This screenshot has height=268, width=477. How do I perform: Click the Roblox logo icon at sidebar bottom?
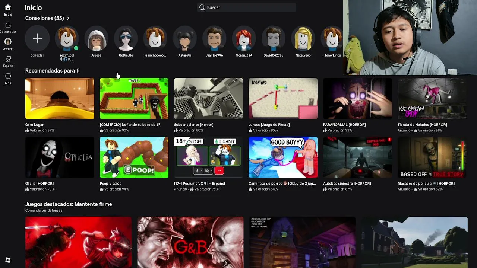(x=8, y=260)
